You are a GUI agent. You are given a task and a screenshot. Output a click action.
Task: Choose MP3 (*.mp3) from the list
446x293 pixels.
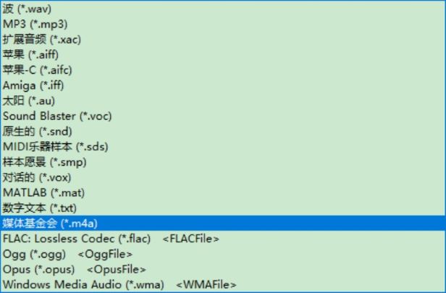[223, 24]
